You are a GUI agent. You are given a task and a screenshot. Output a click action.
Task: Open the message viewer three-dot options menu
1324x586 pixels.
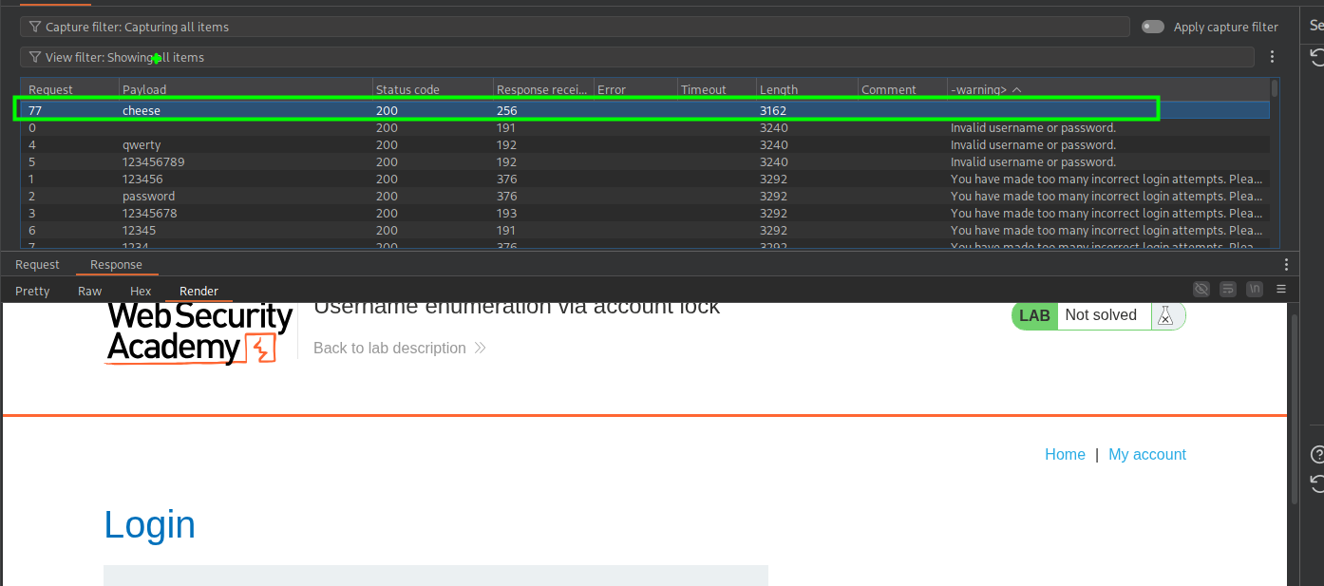click(x=1286, y=265)
